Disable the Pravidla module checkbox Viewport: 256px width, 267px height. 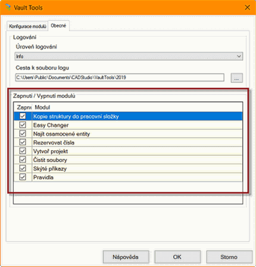[x=23, y=177]
